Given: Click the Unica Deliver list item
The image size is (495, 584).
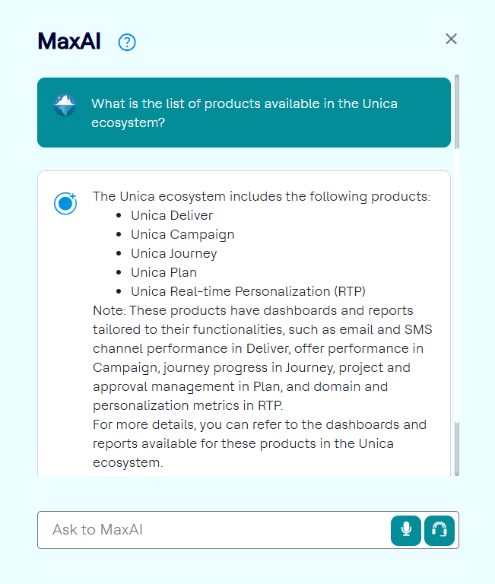Looking at the screenshot, I should 172,215.
